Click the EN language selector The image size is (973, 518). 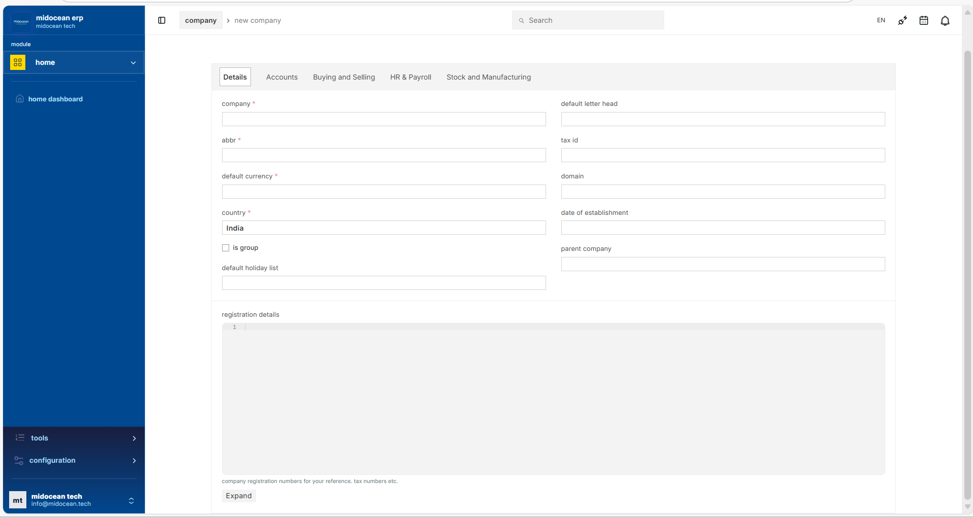(881, 20)
